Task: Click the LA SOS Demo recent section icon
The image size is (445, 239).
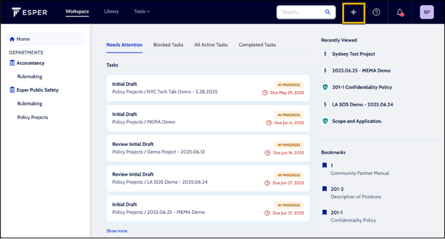Action: coord(325,104)
